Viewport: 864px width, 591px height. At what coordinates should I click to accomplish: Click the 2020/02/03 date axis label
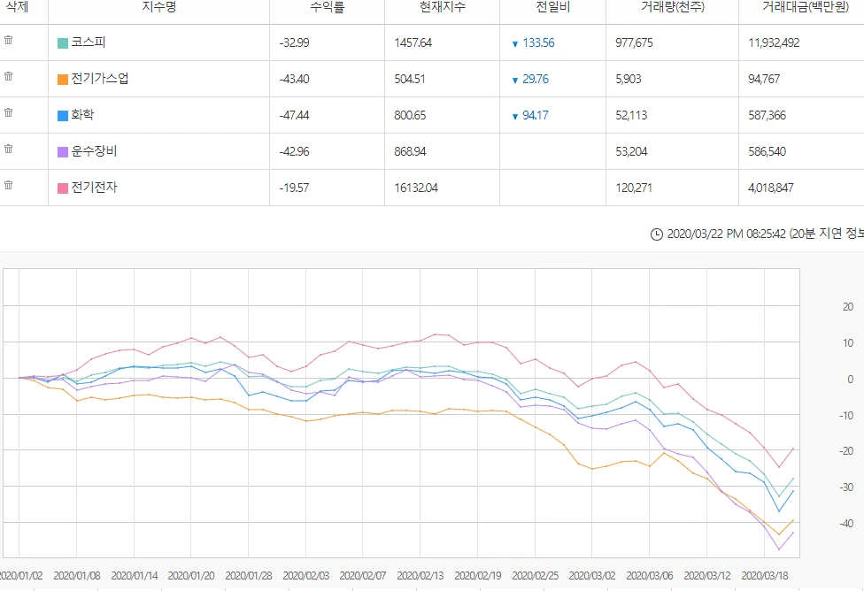[305, 576]
